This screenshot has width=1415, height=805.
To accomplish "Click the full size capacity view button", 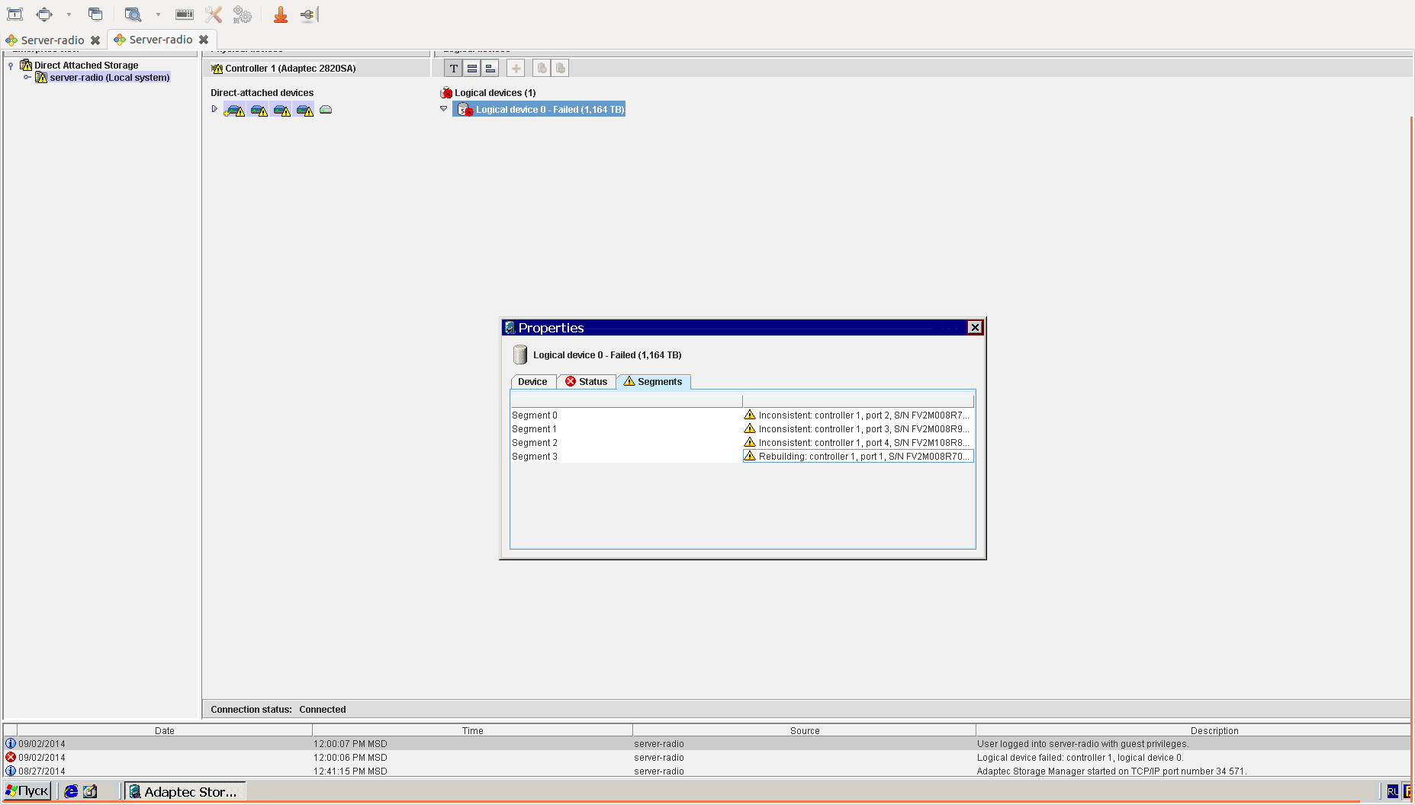I will [x=472, y=69].
